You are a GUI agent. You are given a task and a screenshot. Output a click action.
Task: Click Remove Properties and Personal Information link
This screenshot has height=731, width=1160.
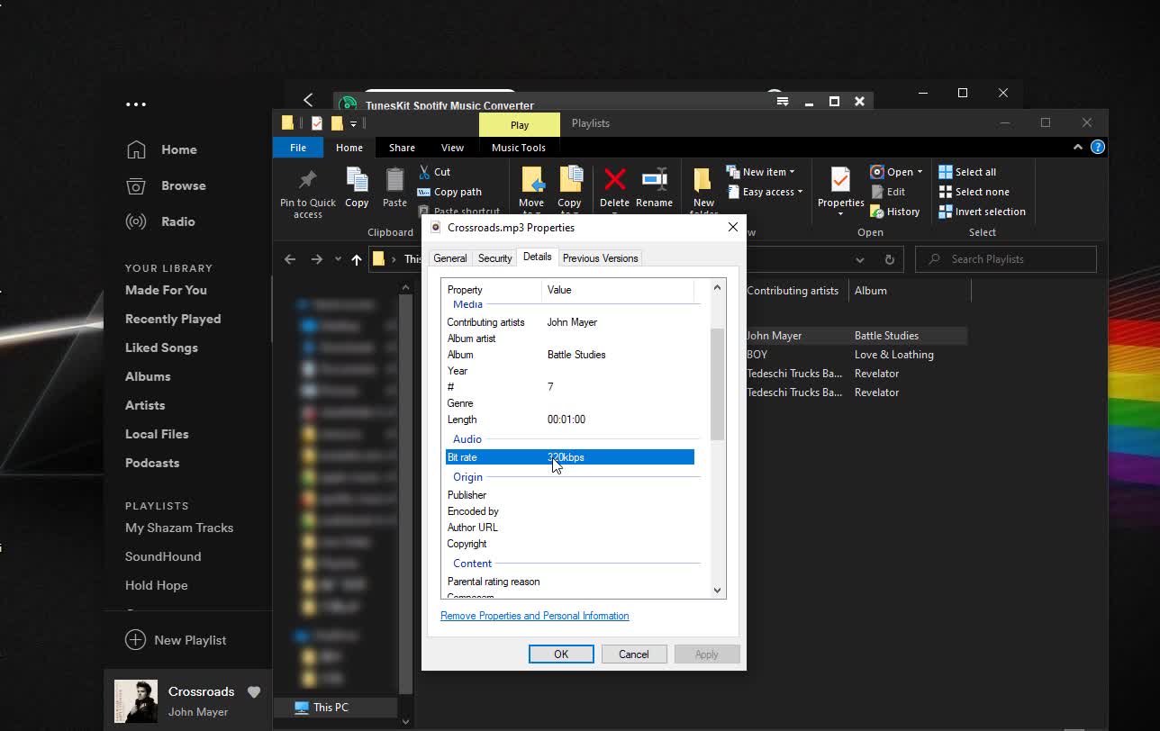[535, 616]
